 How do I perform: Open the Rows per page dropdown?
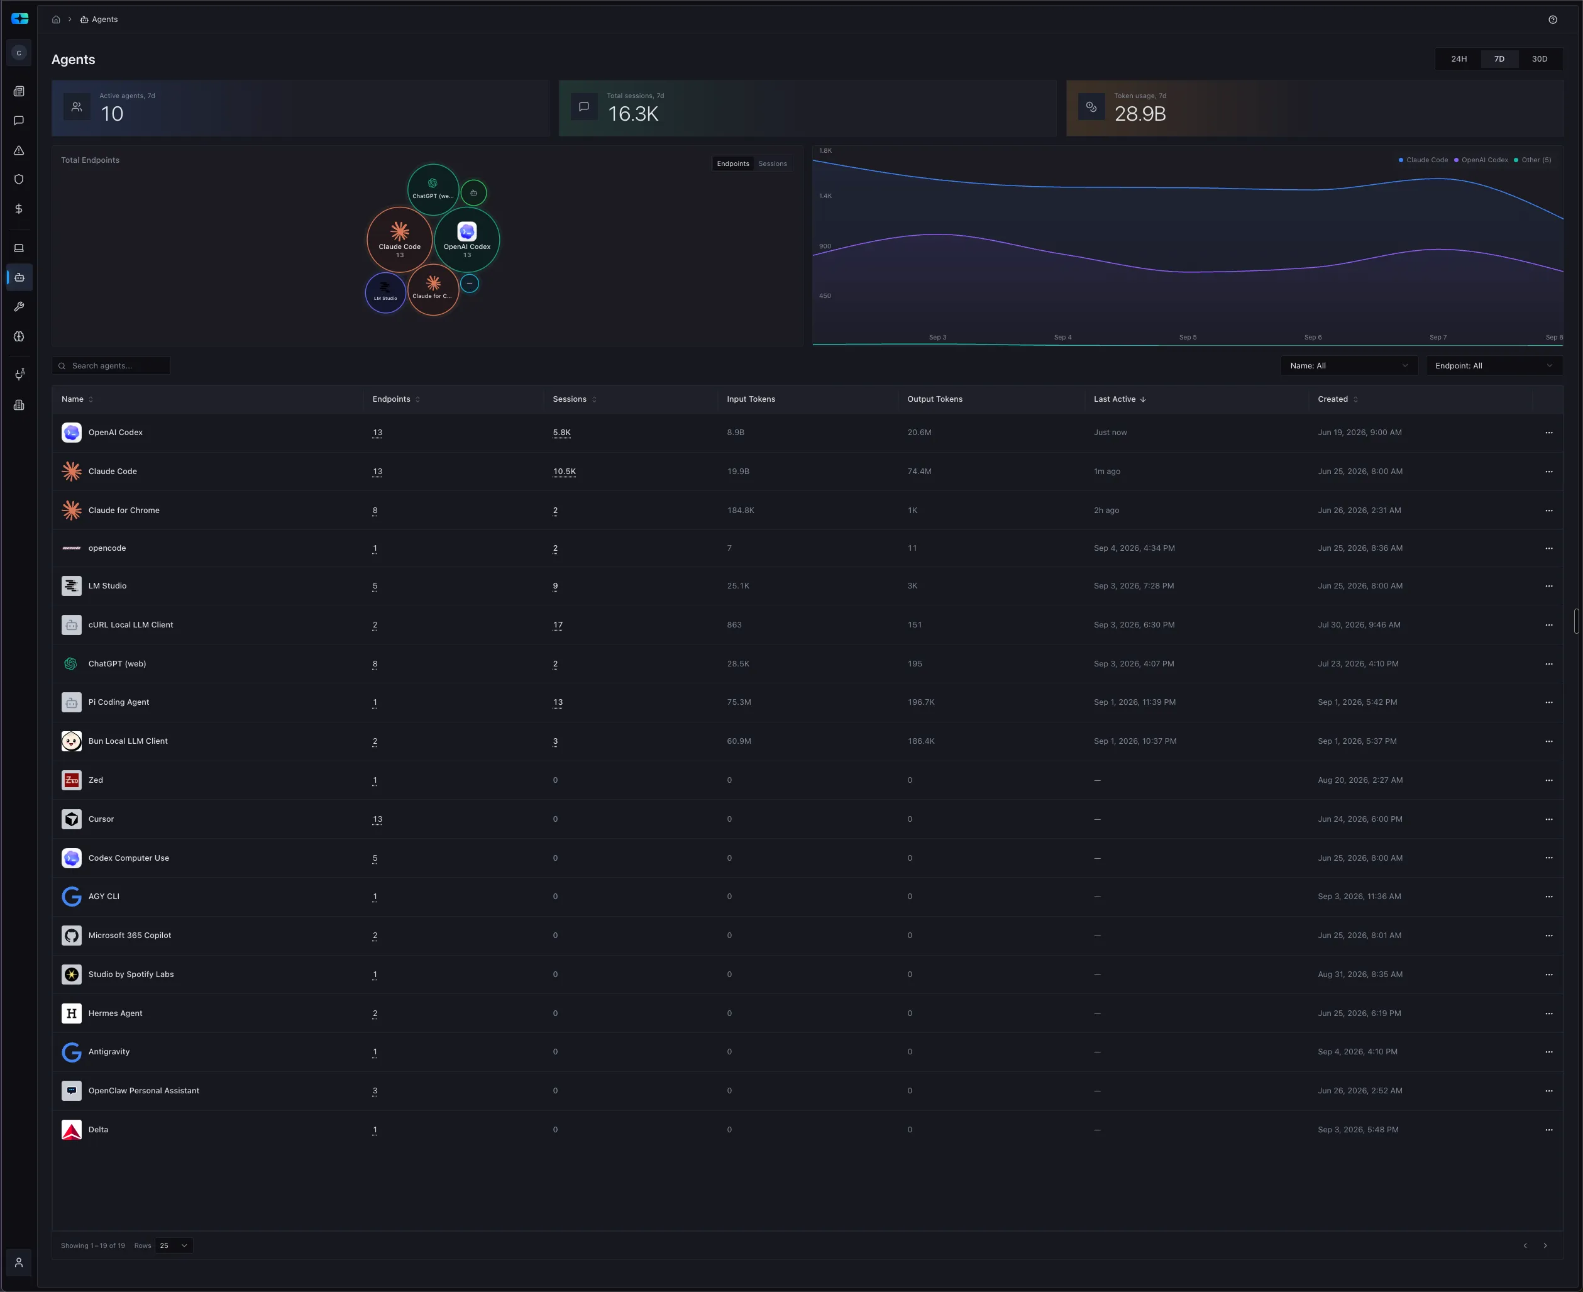[x=174, y=1245]
